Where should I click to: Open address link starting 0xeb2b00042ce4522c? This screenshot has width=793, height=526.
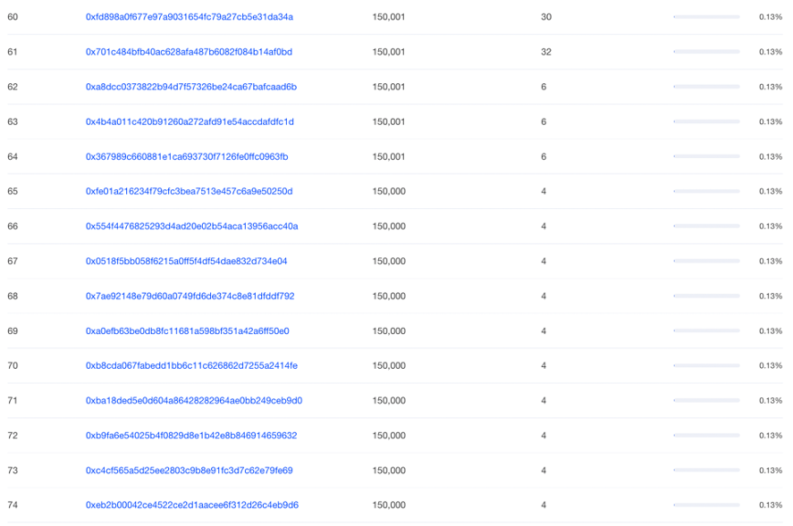tap(191, 505)
